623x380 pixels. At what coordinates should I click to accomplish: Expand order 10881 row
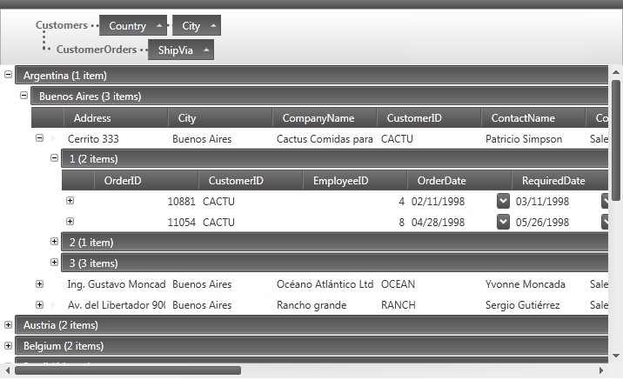coord(70,201)
